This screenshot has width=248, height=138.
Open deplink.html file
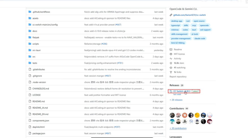[x=38, y=127]
